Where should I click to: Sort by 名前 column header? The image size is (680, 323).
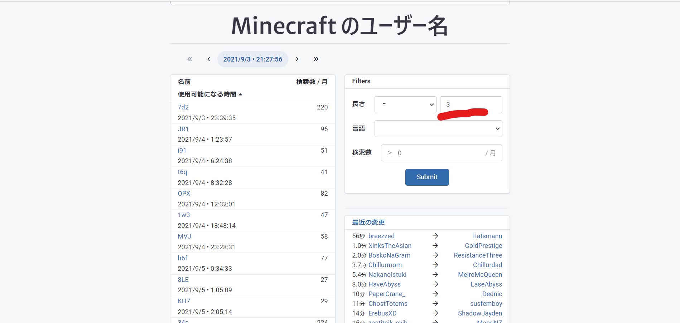pos(184,82)
